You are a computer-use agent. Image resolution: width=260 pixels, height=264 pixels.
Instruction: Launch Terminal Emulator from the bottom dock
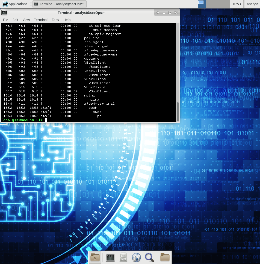(x=110, y=257)
